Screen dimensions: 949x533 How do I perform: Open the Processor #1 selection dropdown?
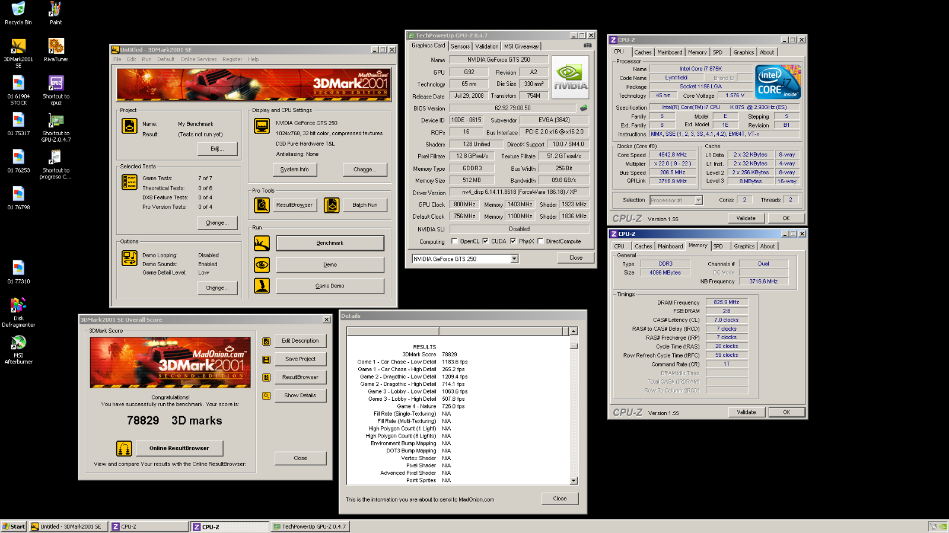699,200
